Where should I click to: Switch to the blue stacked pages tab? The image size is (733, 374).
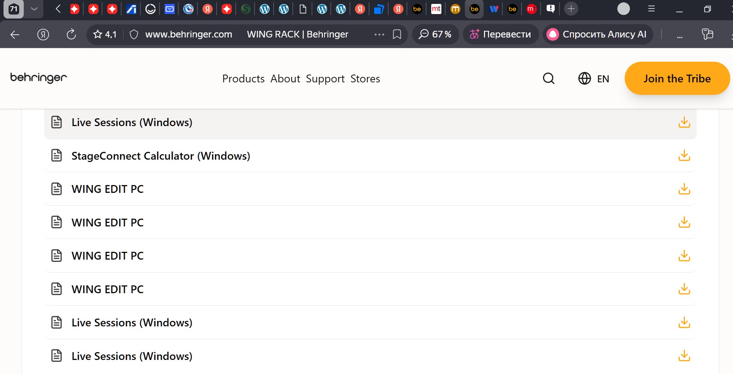pos(379,9)
